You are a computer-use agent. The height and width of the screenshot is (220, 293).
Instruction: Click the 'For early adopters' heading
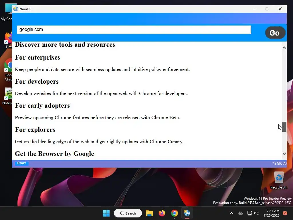(x=42, y=105)
